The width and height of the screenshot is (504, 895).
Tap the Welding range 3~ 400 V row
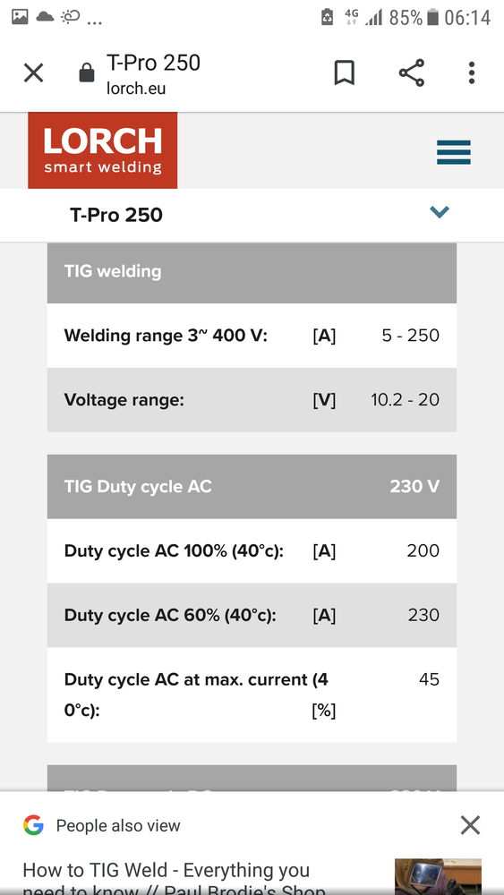[x=252, y=335]
